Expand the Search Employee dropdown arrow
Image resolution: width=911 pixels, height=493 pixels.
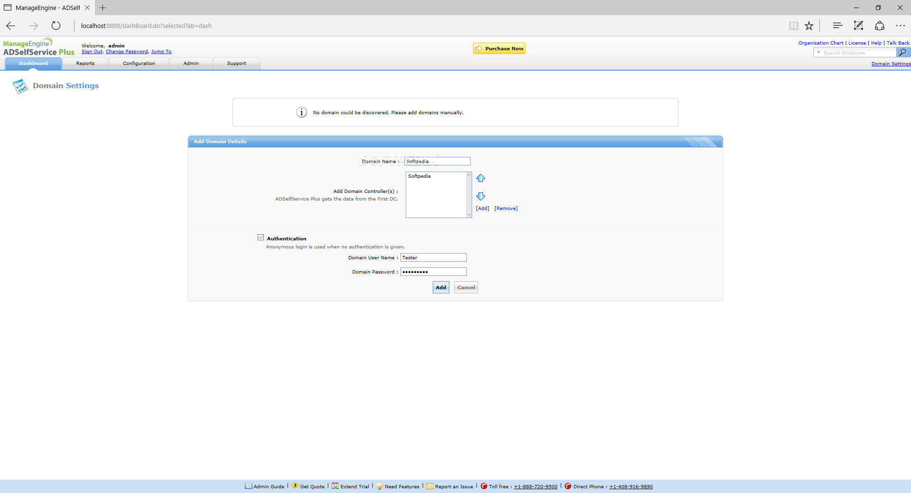[818, 53]
